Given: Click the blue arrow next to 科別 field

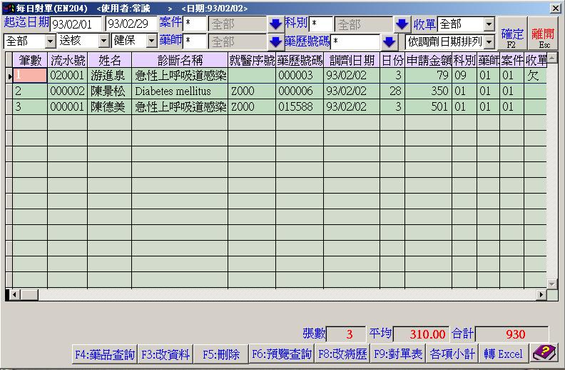Looking at the screenshot, I should 402,24.
